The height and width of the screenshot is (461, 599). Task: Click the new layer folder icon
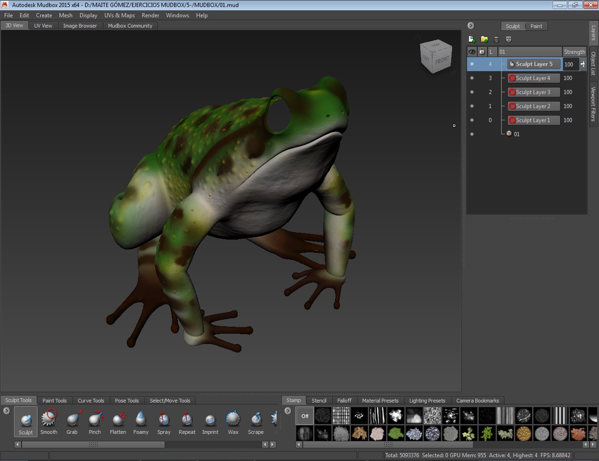484,39
